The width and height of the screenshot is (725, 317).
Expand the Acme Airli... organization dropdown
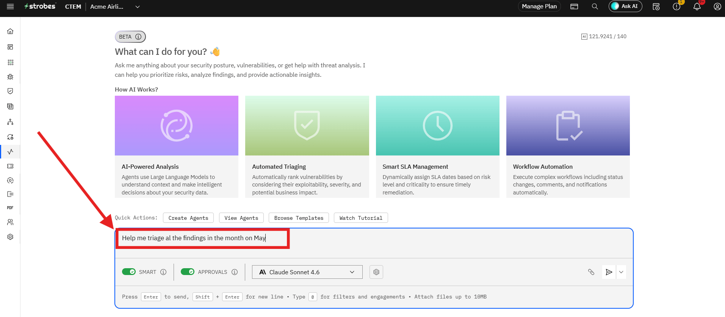click(115, 6)
